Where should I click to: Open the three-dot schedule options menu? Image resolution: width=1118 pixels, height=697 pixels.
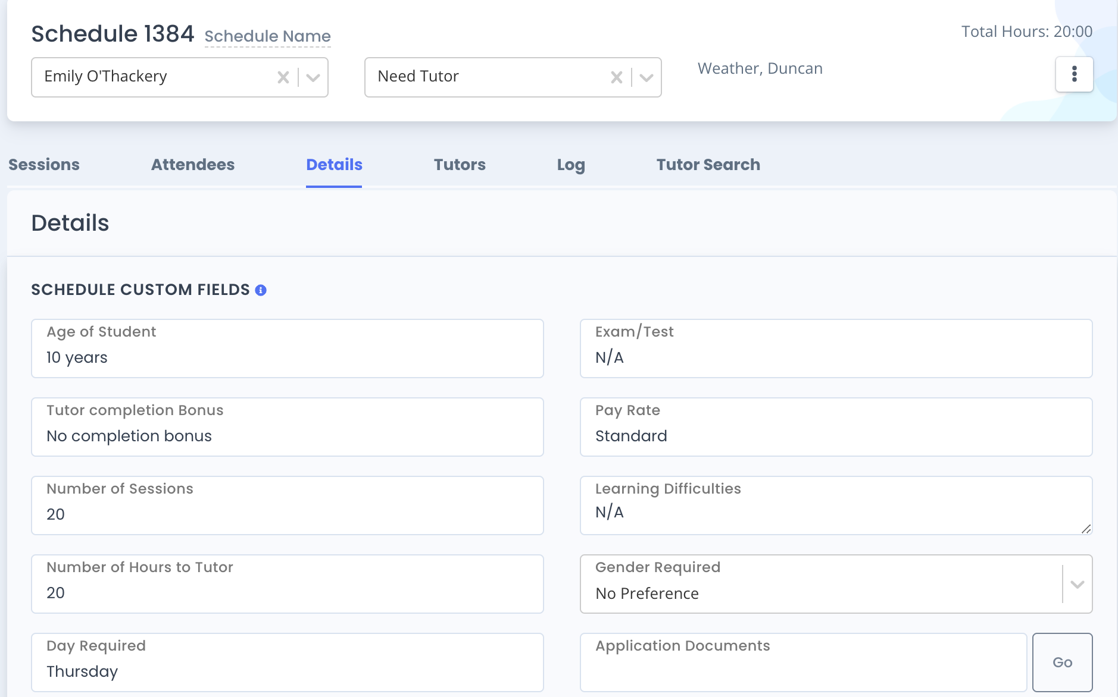click(x=1074, y=74)
